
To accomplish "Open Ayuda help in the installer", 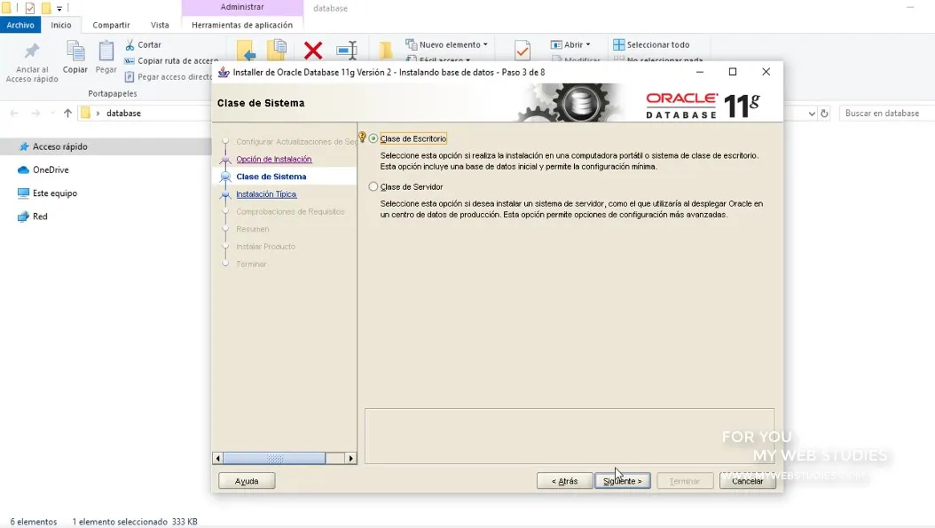I will tap(247, 481).
